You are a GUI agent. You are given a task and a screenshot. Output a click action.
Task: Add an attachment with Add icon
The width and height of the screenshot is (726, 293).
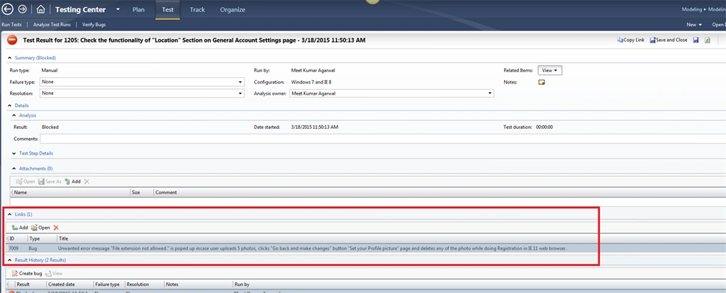pyautogui.click(x=73, y=182)
